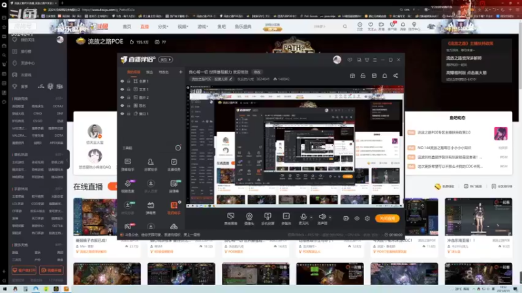Expand the 分类 dropdown menu
This screenshot has width=522, height=293.
click(162, 27)
